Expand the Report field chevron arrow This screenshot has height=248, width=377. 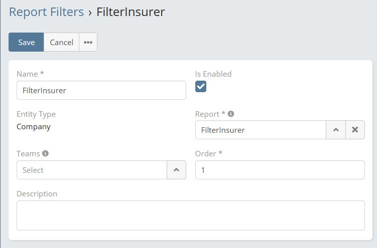point(336,130)
